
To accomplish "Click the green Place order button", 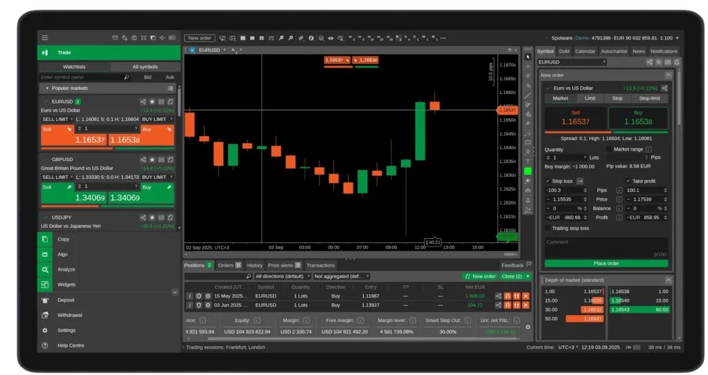I will tap(606, 264).
